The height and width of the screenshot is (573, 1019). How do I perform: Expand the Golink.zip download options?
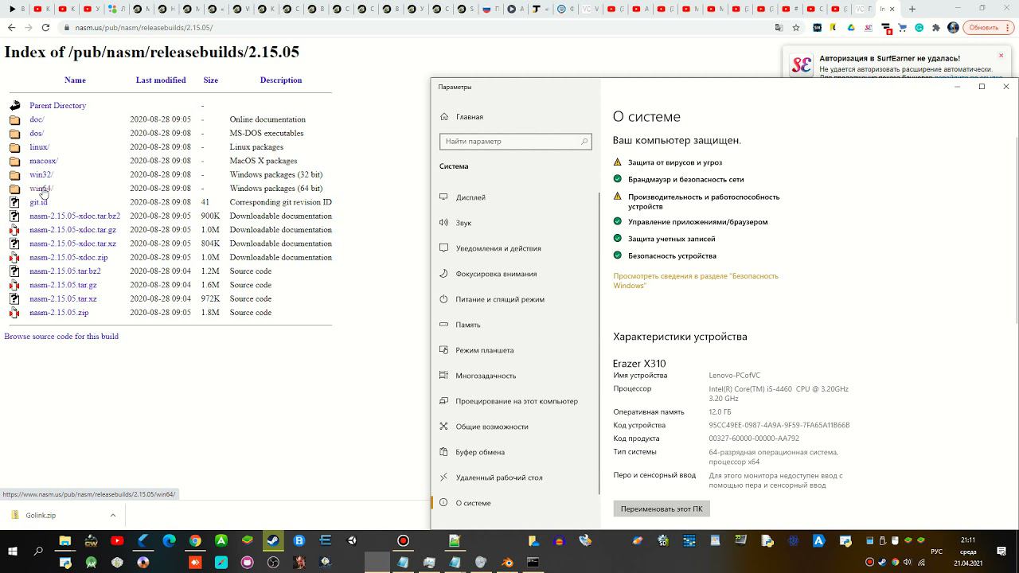pyautogui.click(x=112, y=515)
